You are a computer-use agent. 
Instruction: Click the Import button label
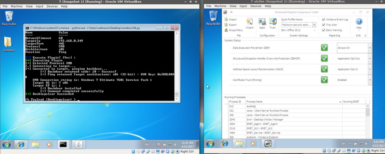point(233,19)
